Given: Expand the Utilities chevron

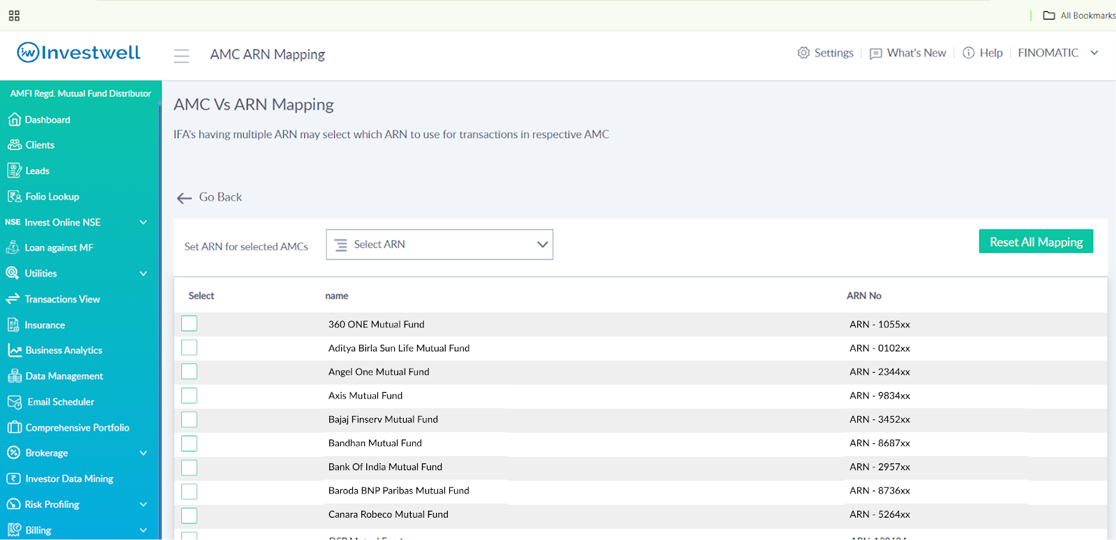Looking at the screenshot, I should pos(143,274).
